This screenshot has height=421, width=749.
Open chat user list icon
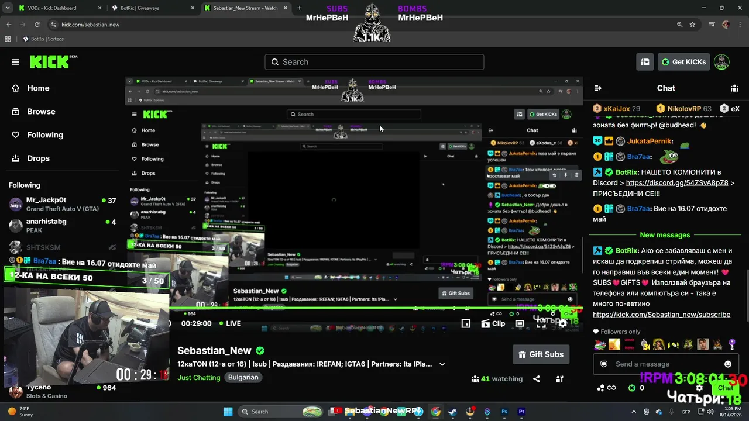pyautogui.click(x=734, y=88)
